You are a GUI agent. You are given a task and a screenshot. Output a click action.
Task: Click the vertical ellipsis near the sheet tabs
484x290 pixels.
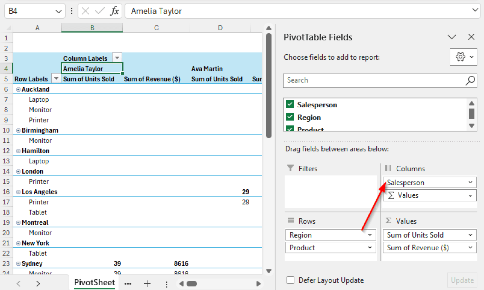pyautogui.click(x=166, y=284)
